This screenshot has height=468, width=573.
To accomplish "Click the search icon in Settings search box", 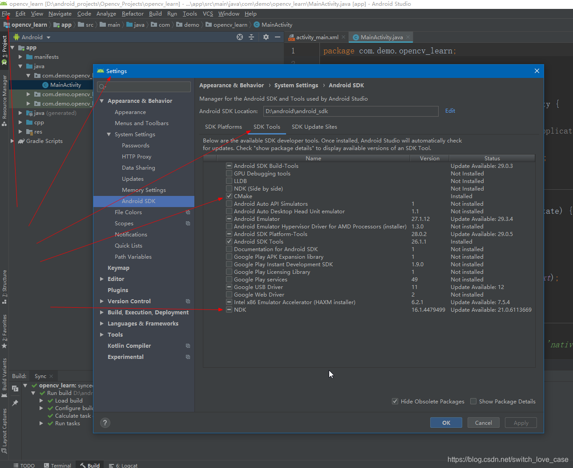I will (x=102, y=87).
